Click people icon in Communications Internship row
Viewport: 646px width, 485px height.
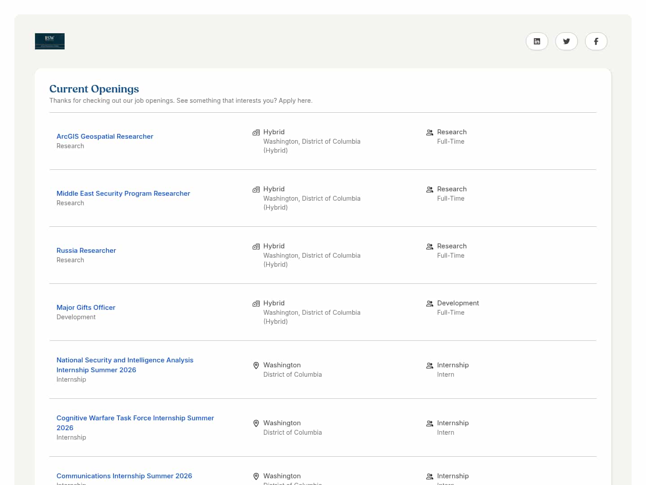pos(430,476)
